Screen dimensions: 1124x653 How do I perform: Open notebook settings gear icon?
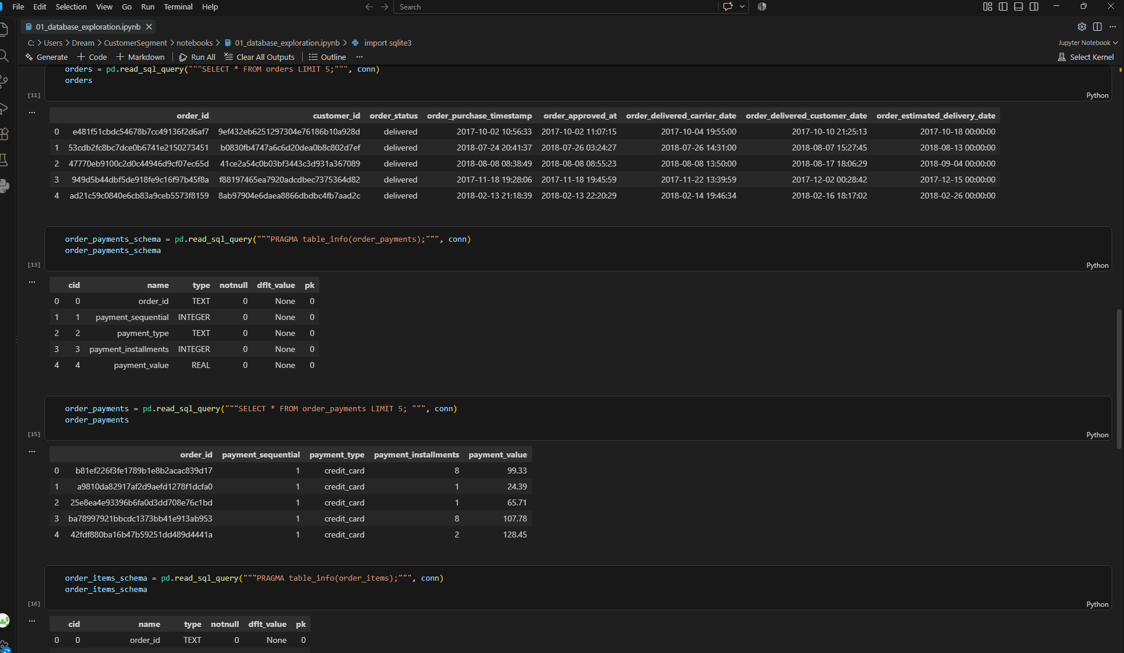(1081, 27)
